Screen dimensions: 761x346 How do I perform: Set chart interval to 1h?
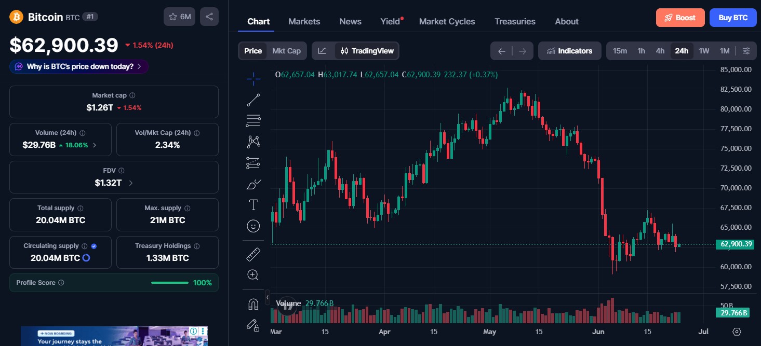click(x=642, y=51)
